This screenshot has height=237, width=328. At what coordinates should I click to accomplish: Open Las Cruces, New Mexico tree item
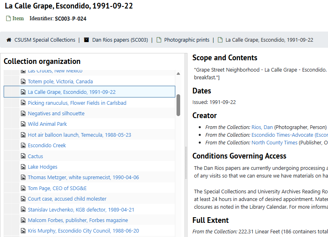[x=55, y=71]
